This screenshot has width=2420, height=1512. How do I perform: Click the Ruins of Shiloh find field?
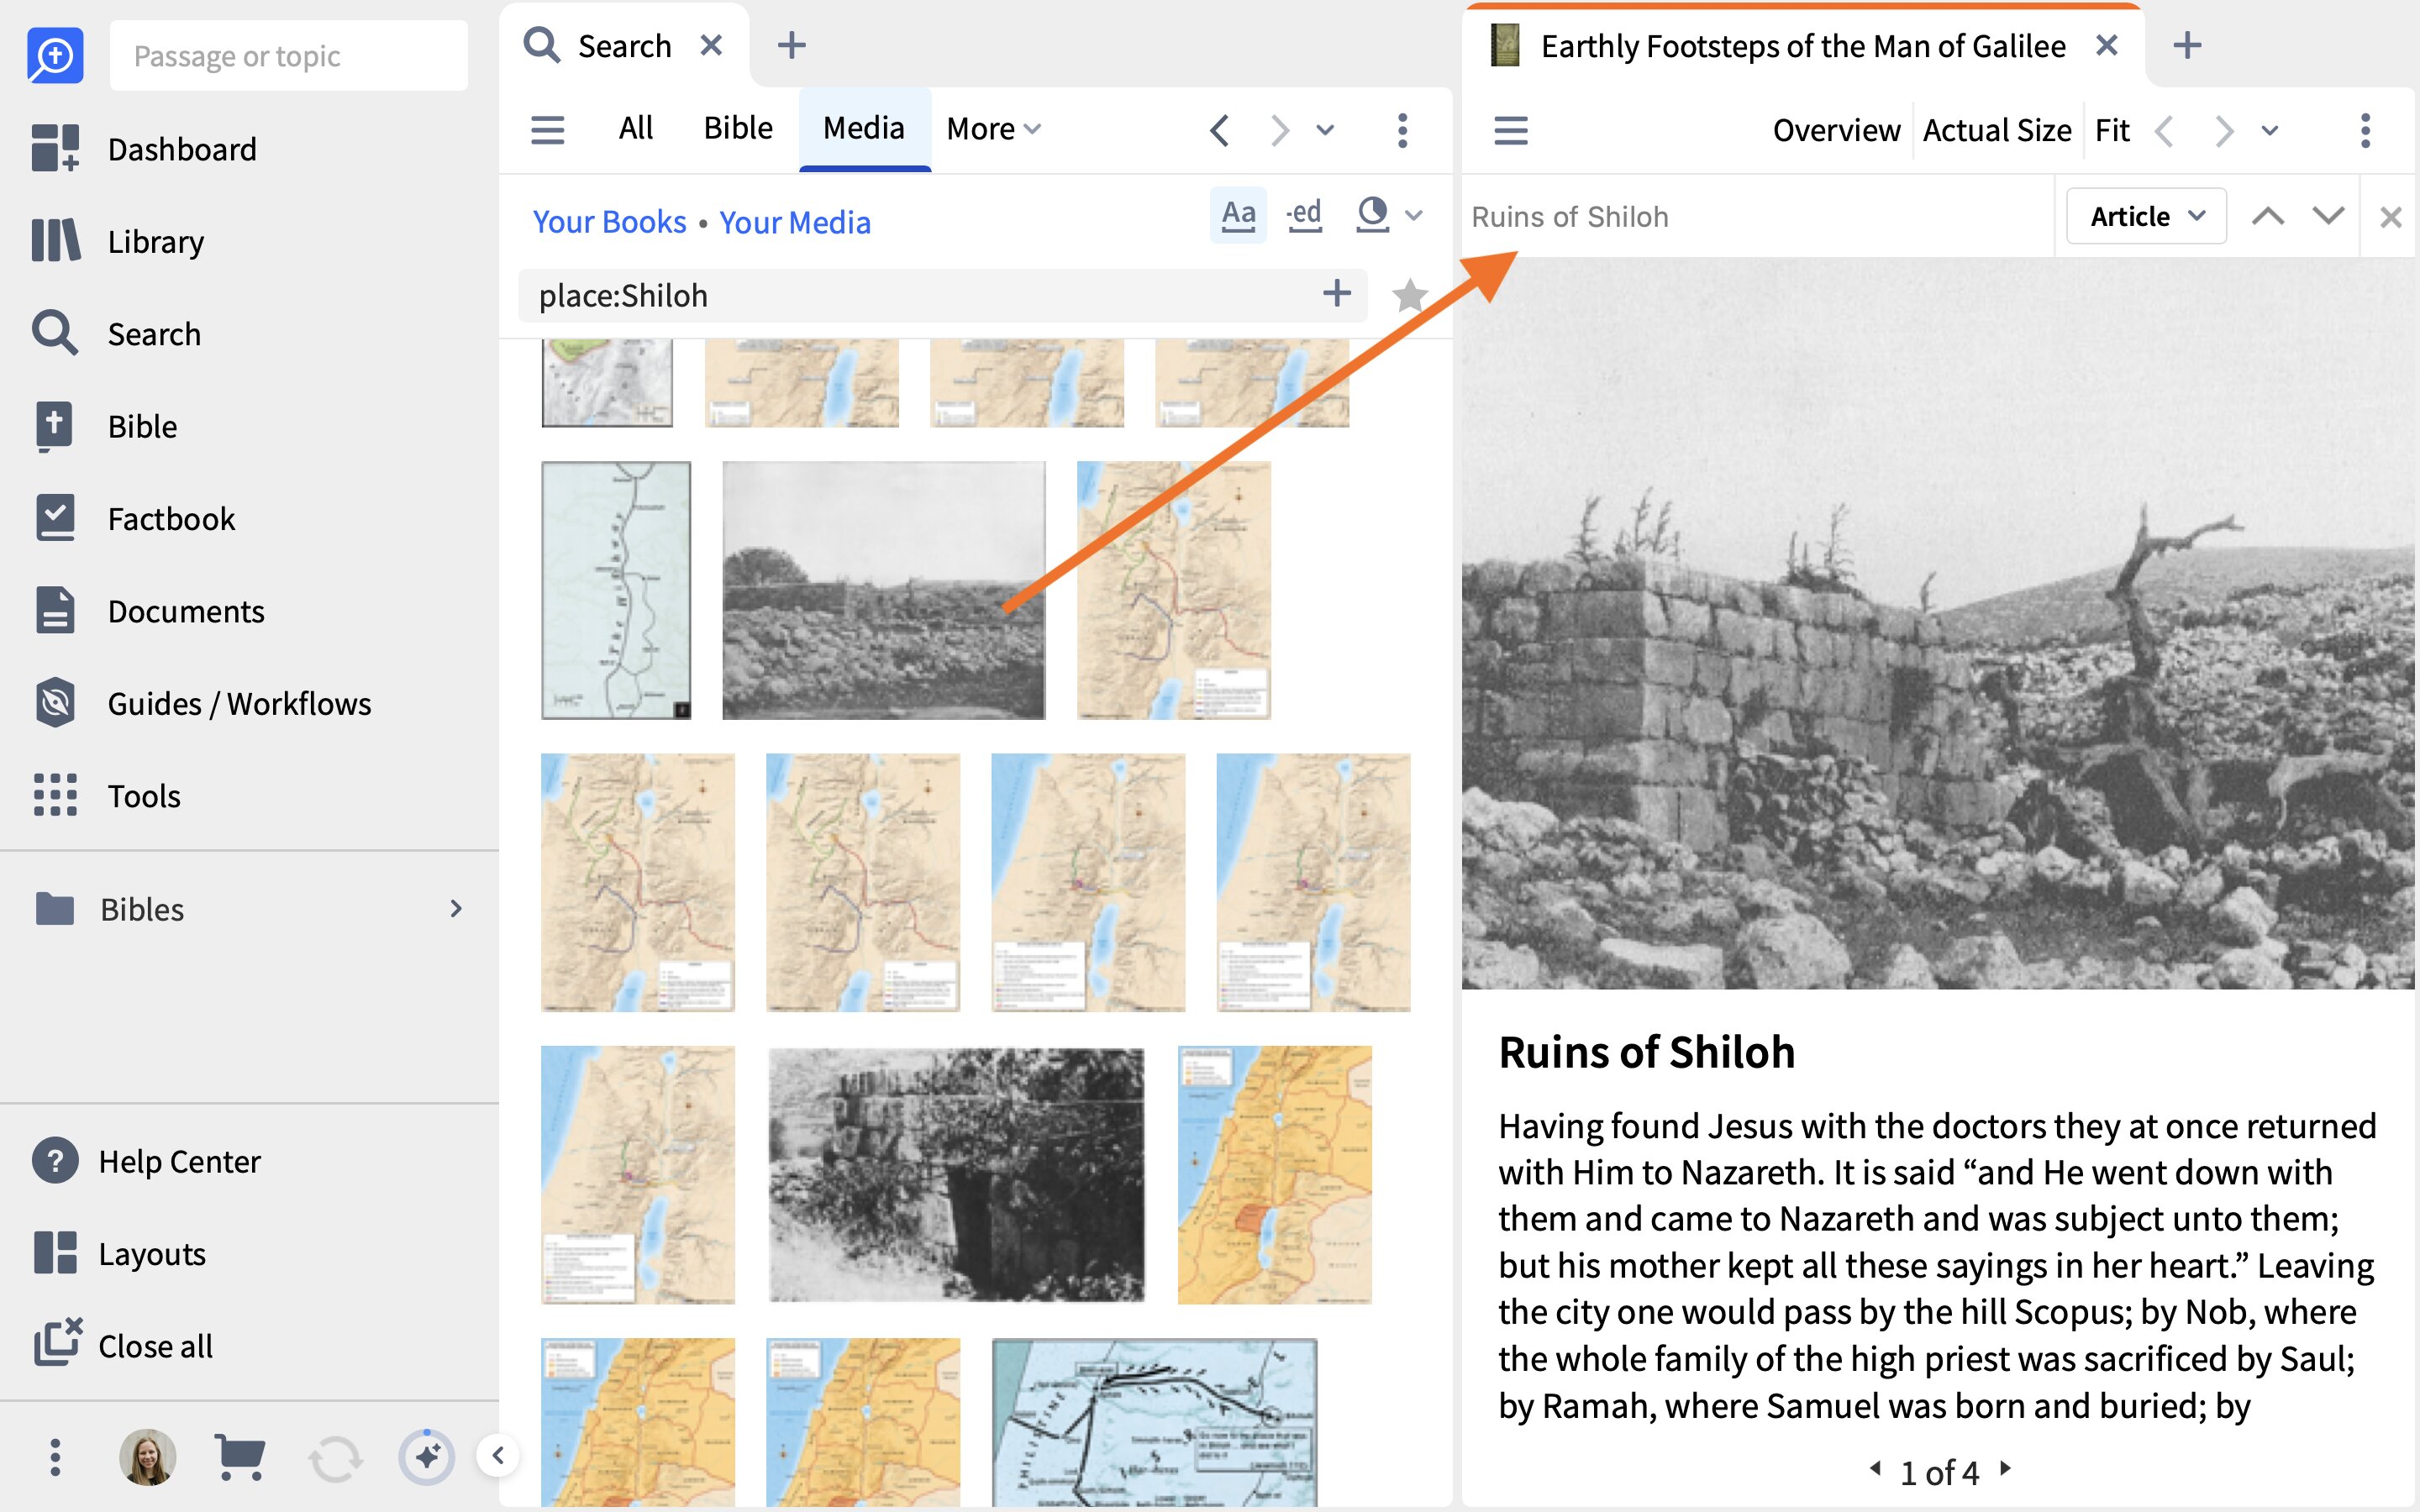click(x=1758, y=217)
